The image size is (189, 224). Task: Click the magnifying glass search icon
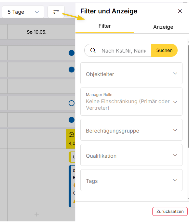tap(93, 51)
